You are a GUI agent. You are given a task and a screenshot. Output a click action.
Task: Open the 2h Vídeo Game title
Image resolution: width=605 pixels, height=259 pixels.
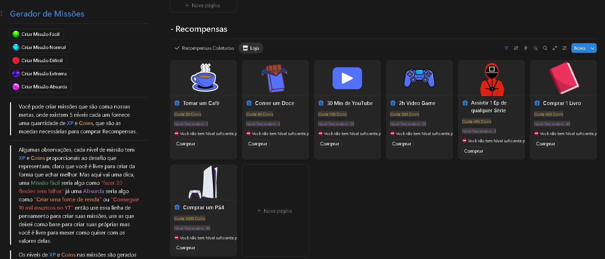coord(417,103)
